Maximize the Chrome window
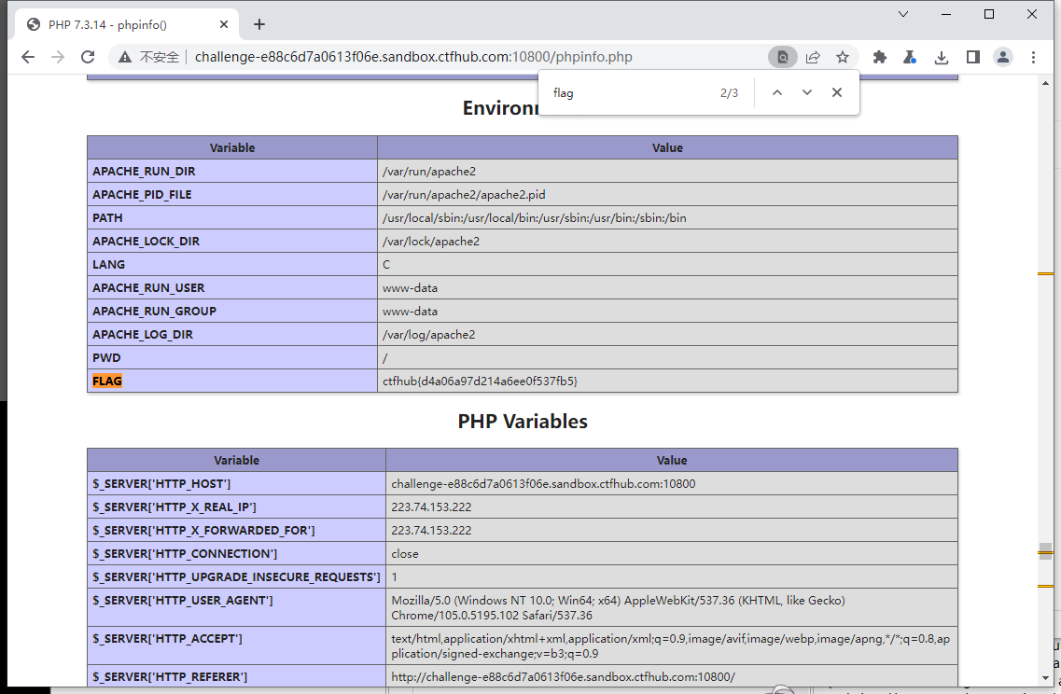This screenshot has height=694, width=1061. click(x=988, y=14)
